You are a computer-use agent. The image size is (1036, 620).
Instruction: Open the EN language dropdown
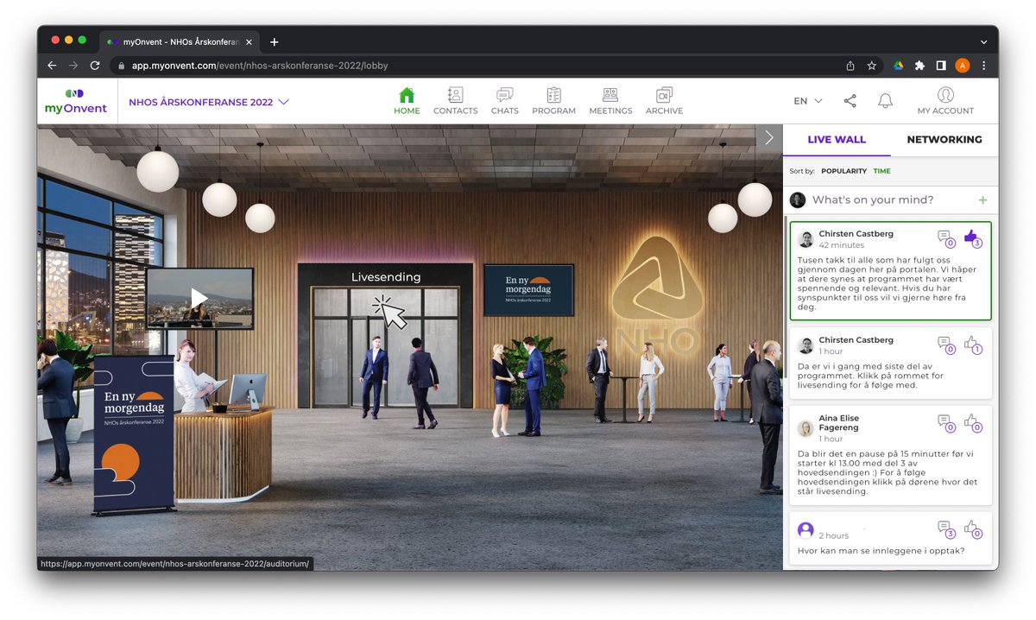pos(808,101)
